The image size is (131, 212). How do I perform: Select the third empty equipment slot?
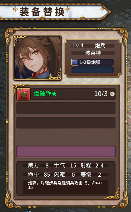pos(66,123)
